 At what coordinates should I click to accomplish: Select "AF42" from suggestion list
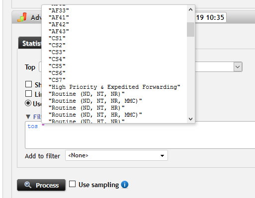click(59, 24)
